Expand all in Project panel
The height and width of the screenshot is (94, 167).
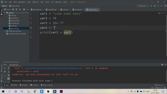pos(16,9)
